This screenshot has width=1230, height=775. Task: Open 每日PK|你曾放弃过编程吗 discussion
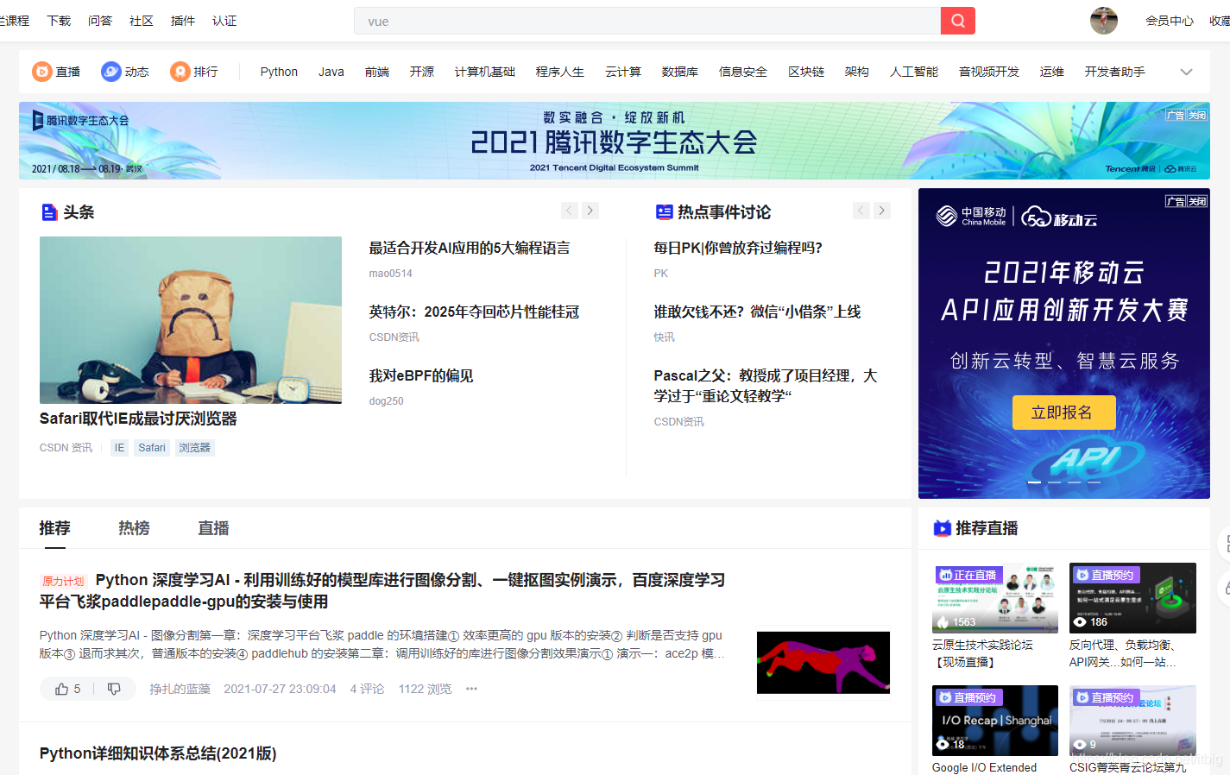(x=738, y=249)
